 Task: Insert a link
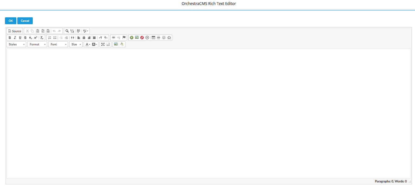tap(114, 38)
